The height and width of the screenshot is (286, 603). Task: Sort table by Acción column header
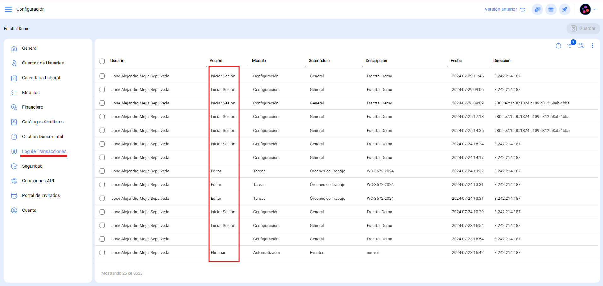coord(216,61)
